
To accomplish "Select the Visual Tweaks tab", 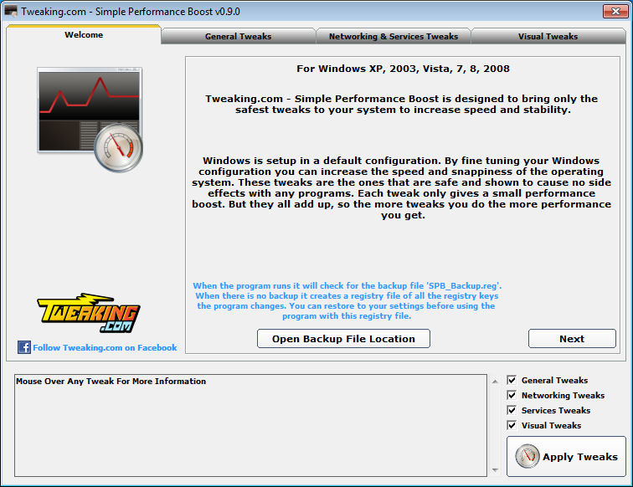I will [548, 36].
